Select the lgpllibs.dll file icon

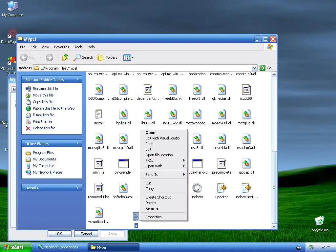click(x=123, y=114)
